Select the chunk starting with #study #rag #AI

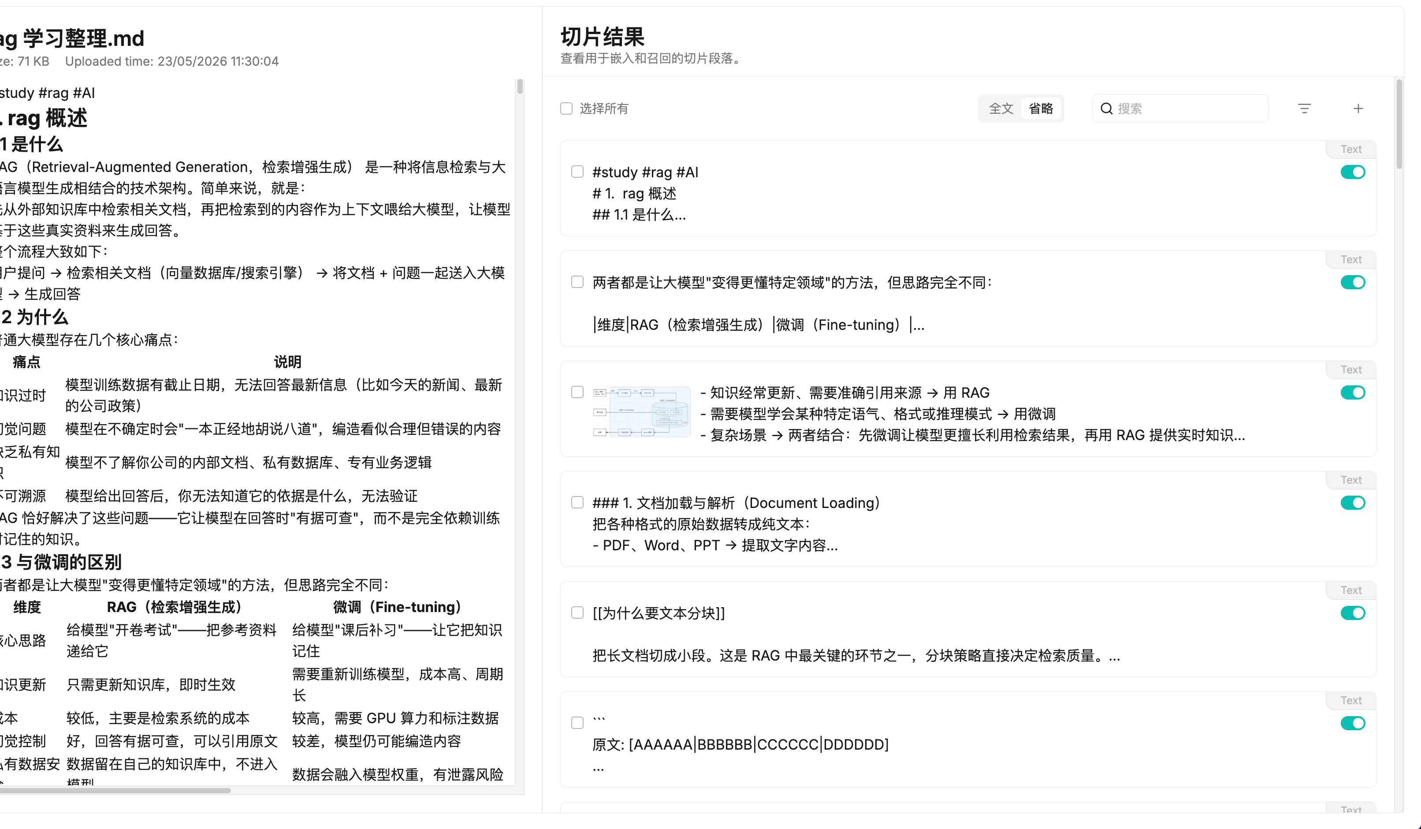577,172
